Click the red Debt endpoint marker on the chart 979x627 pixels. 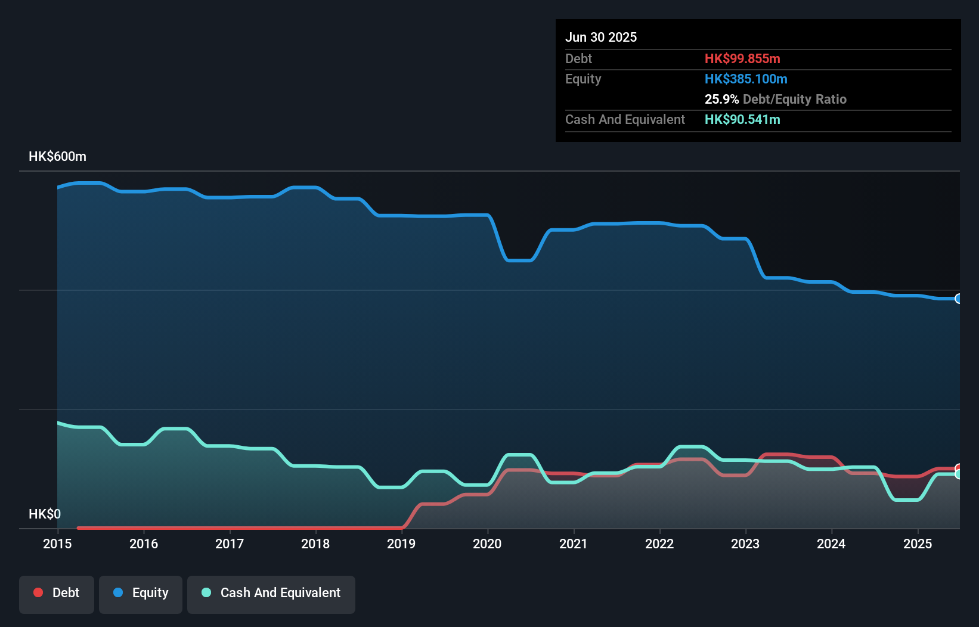tap(958, 468)
